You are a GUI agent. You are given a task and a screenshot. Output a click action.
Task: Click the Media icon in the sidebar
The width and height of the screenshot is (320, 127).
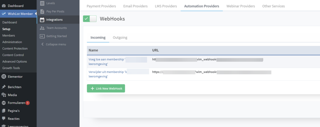pos(4,95)
